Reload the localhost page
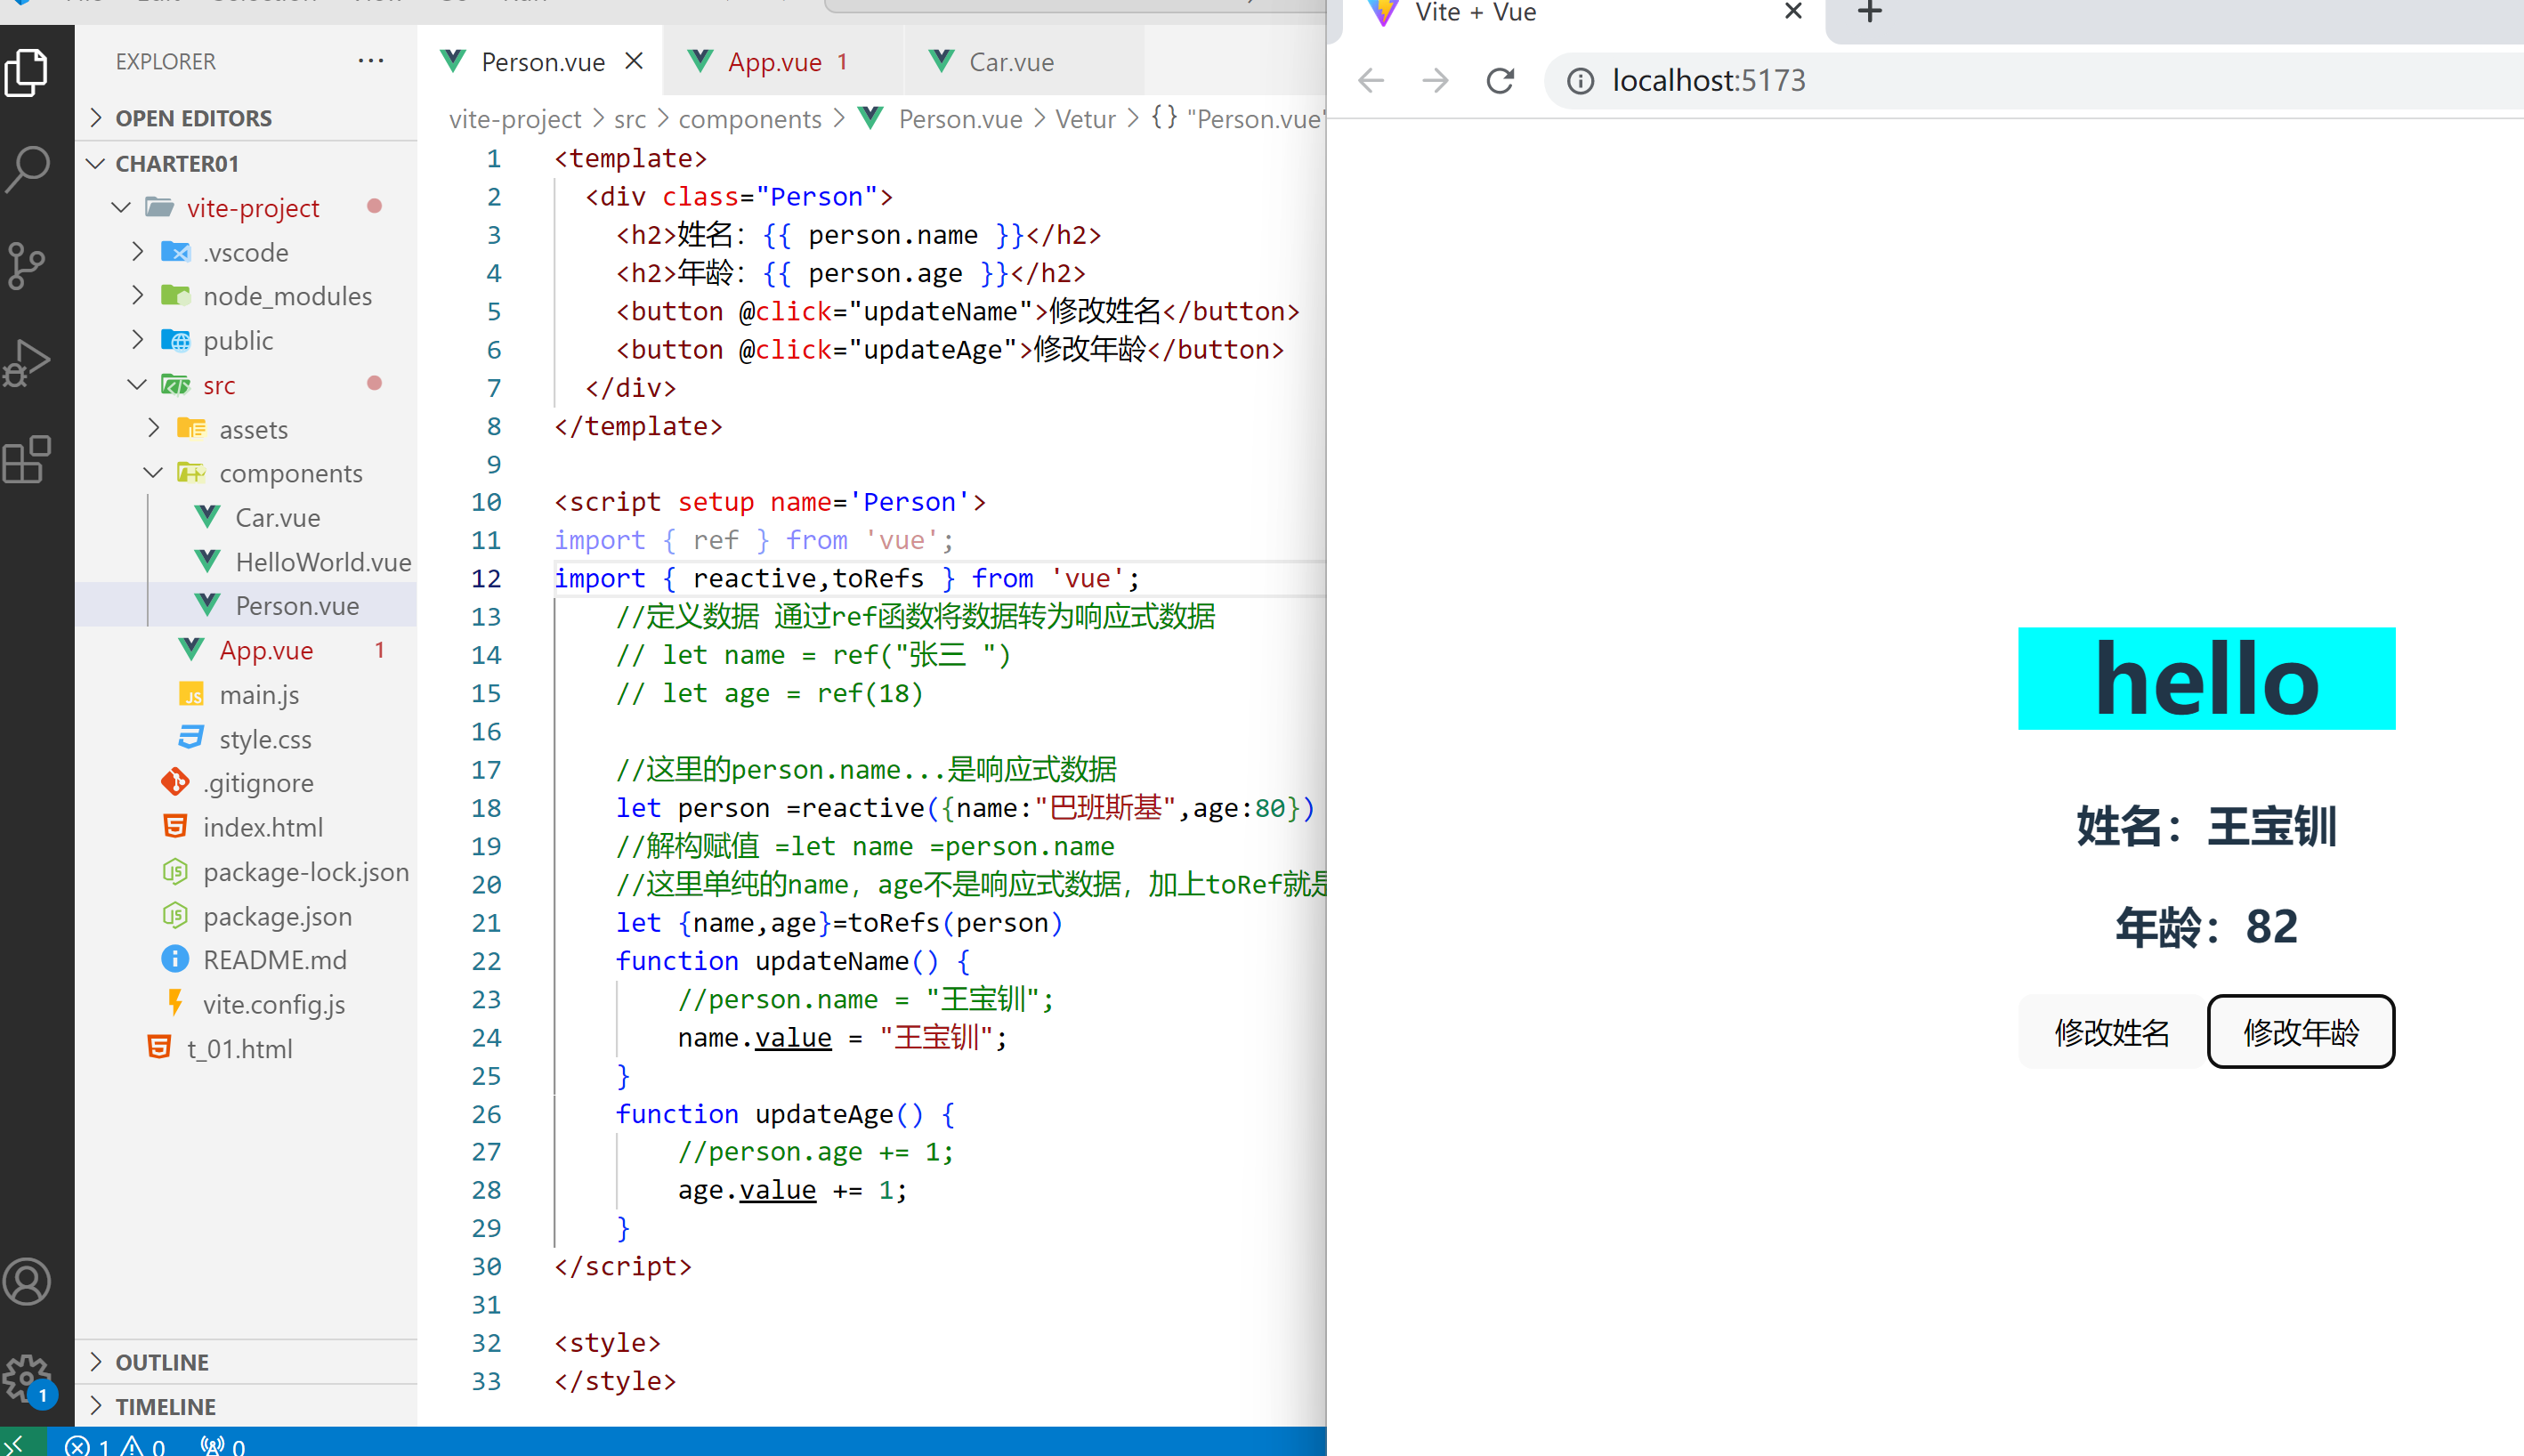 click(x=1500, y=80)
